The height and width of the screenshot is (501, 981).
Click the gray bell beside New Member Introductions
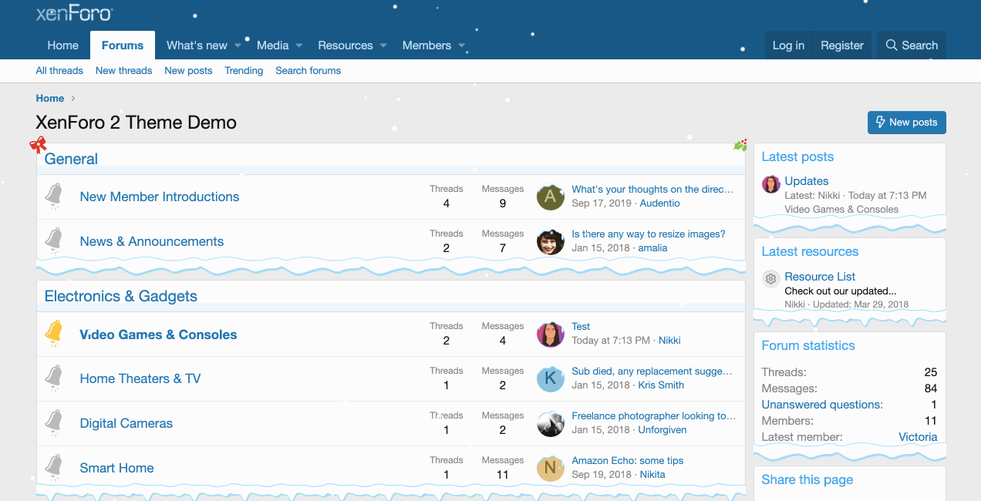point(53,196)
